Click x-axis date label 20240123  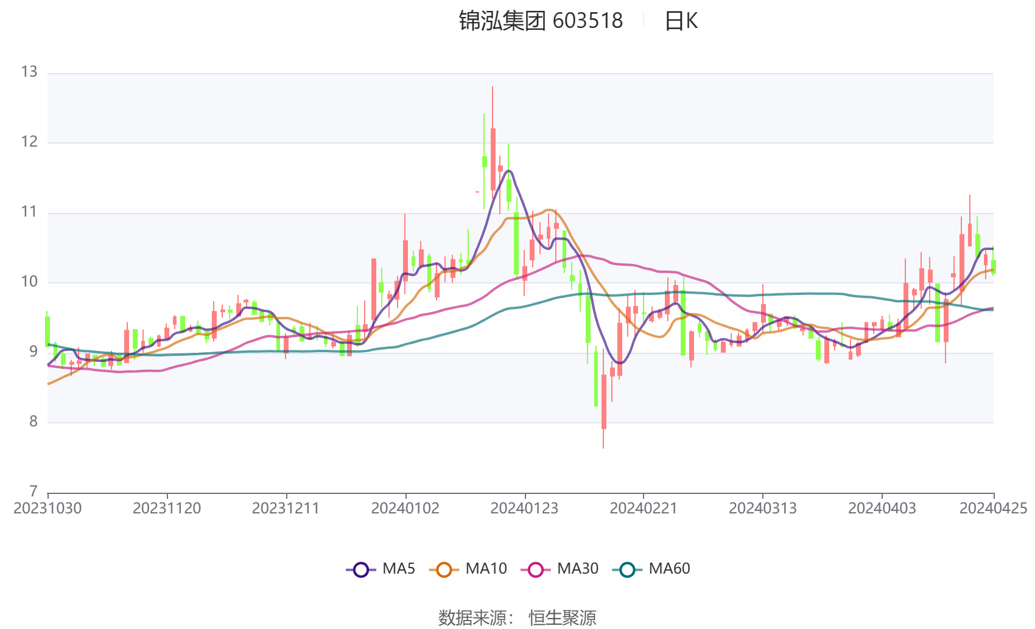tap(525, 509)
